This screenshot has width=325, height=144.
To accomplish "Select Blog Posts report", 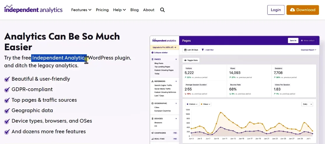I will pos(159,63).
